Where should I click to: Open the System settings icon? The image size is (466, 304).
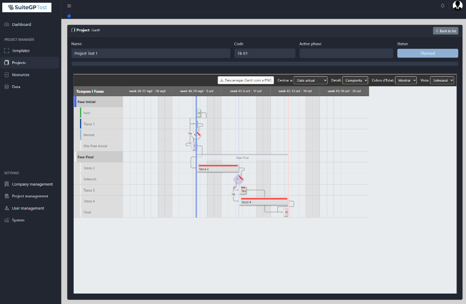6,221
